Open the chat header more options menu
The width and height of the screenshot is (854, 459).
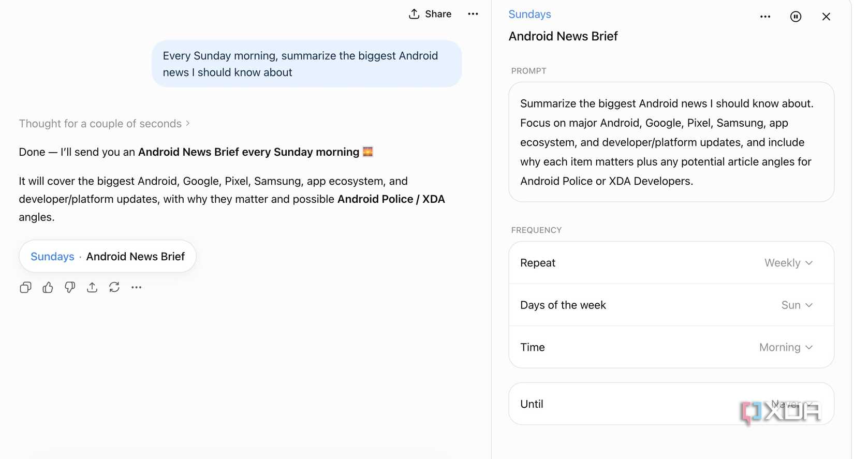pos(473,14)
